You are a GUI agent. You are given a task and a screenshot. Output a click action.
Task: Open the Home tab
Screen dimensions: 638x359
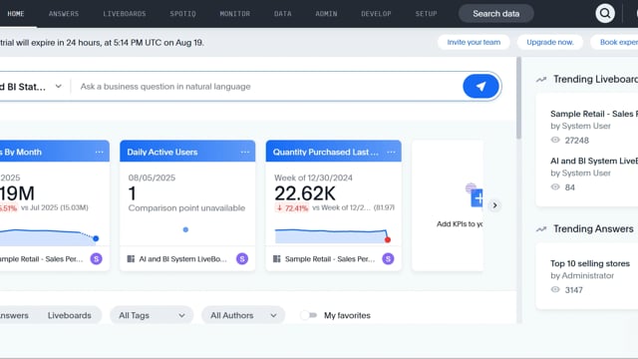(x=16, y=13)
